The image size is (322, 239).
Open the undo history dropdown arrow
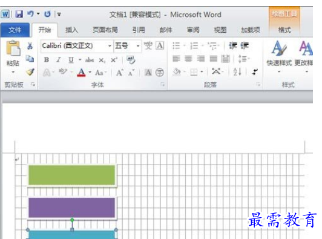[38, 14]
